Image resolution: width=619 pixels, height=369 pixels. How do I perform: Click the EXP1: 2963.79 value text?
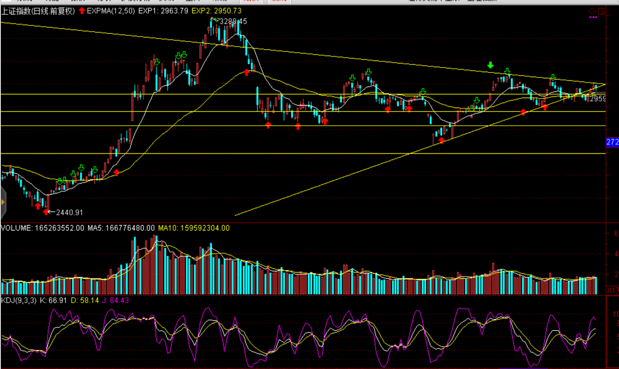pos(163,11)
